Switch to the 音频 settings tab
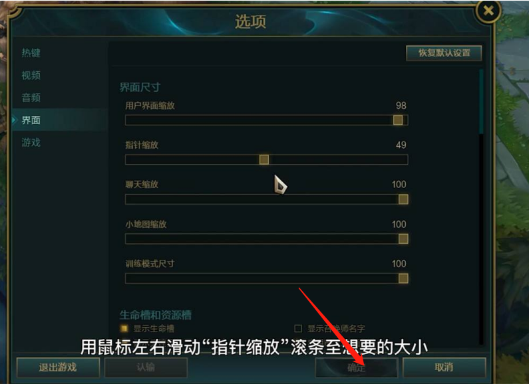 pyautogui.click(x=31, y=98)
